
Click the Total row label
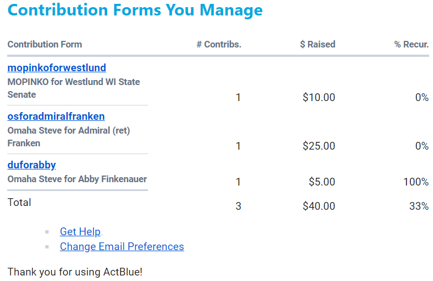click(x=19, y=203)
